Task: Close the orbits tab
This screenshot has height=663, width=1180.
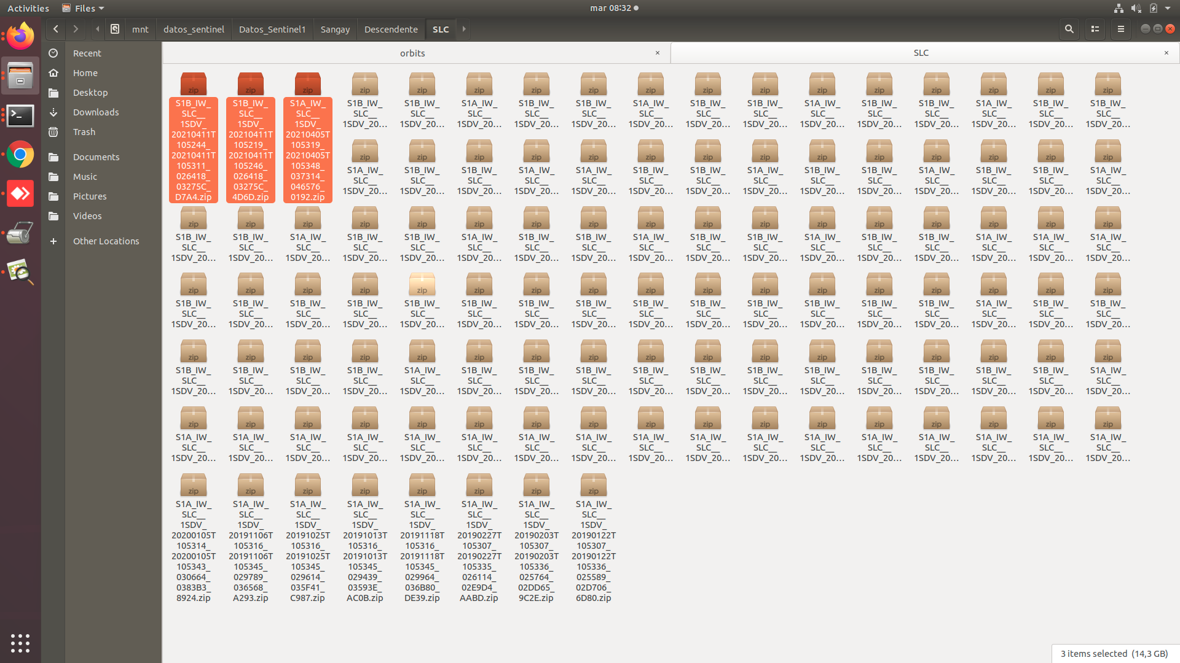Action: click(658, 53)
